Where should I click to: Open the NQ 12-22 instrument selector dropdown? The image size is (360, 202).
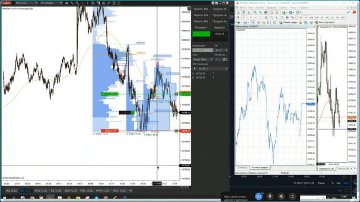(x=26, y=3)
